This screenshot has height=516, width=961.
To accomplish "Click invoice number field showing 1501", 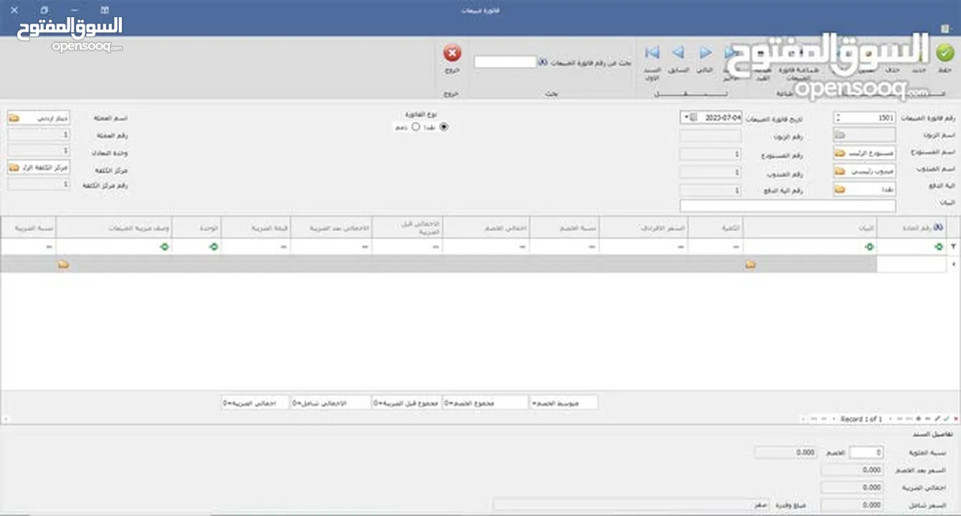I will pyautogui.click(x=864, y=117).
